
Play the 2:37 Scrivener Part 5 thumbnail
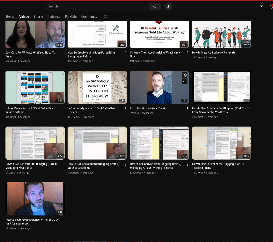pos(222,87)
